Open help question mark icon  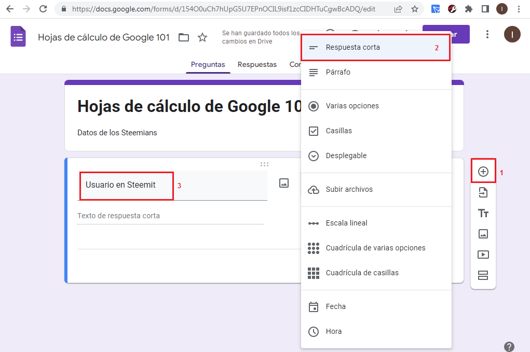tap(509, 347)
